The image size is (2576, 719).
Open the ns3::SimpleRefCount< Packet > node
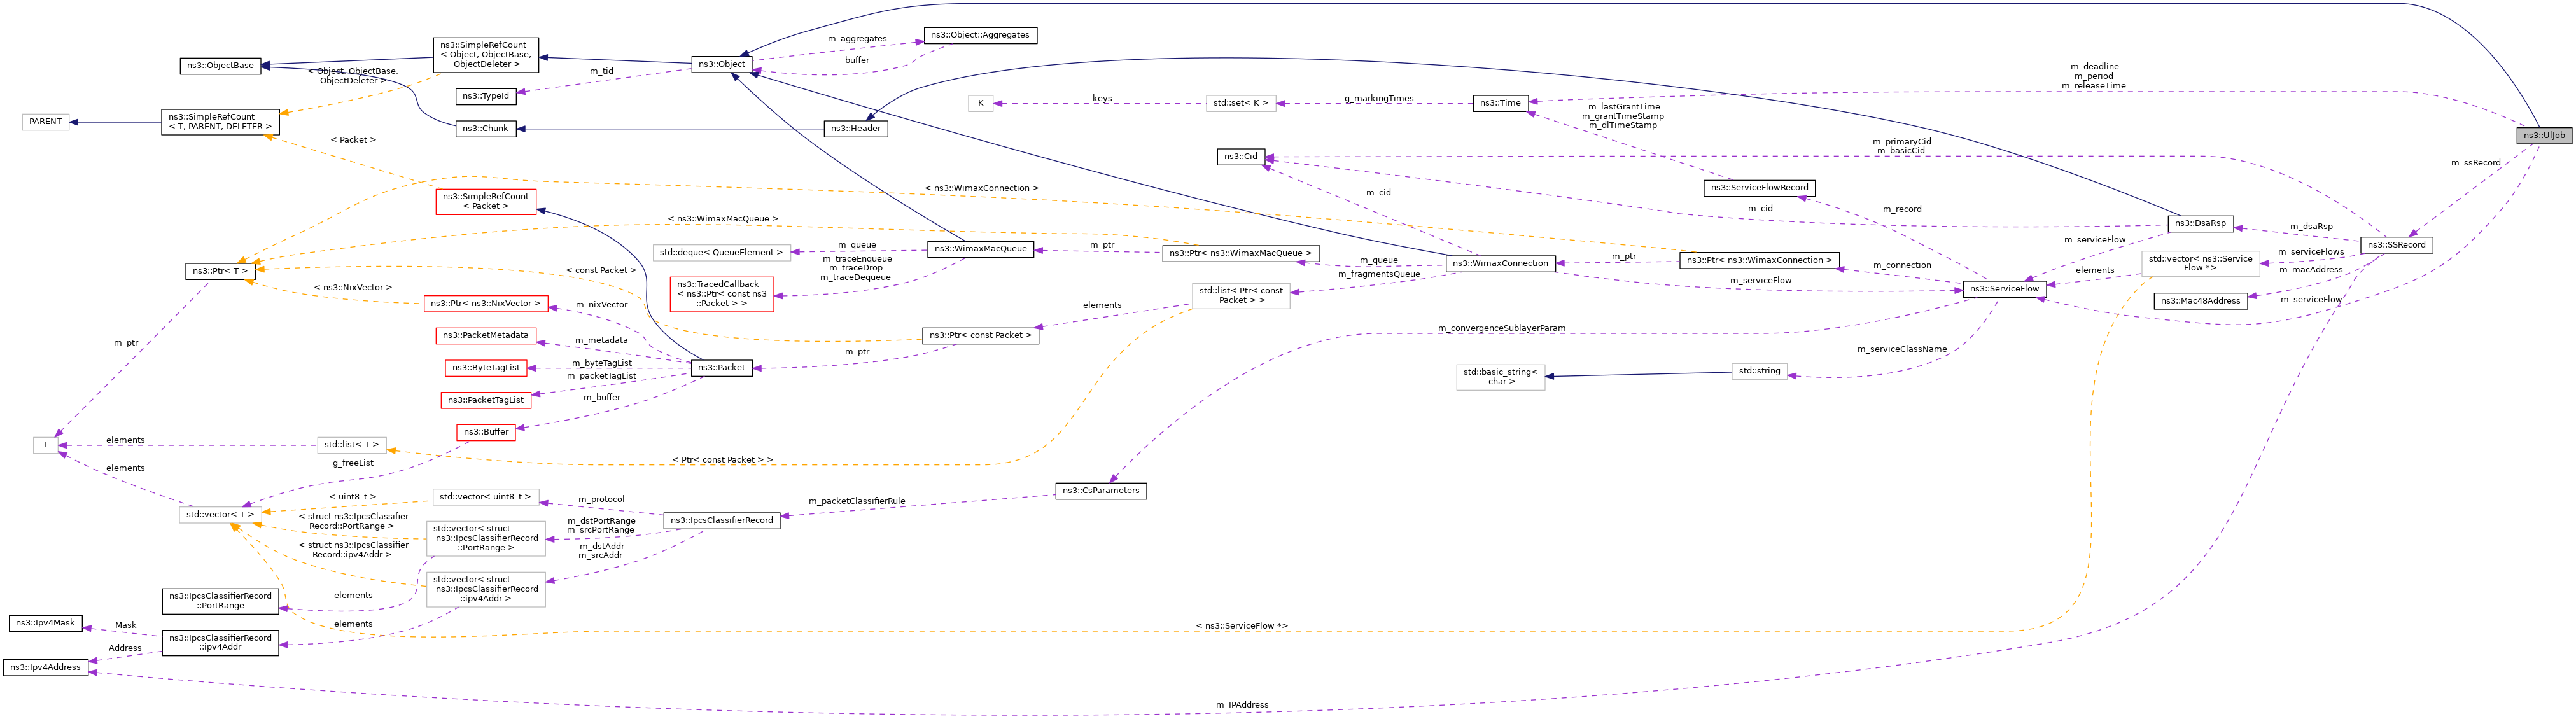coord(486,201)
